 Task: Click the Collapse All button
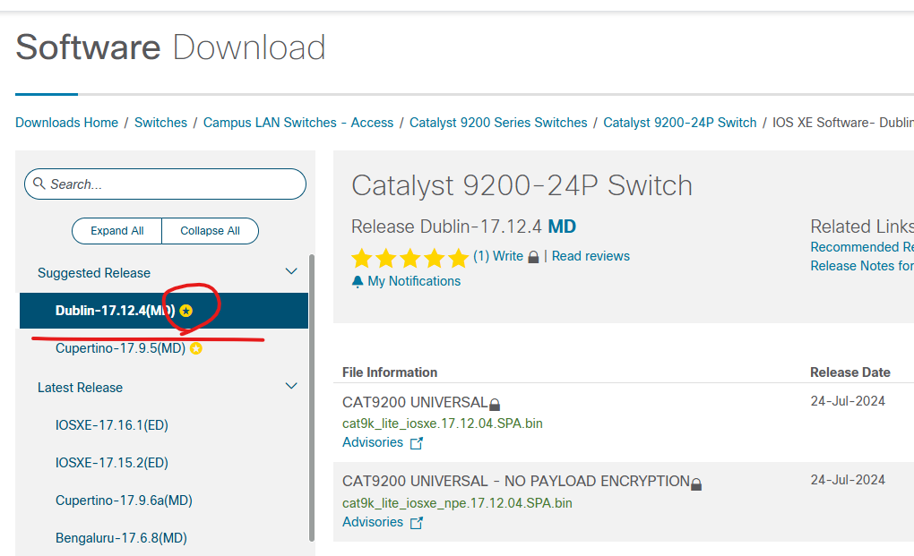[x=210, y=231]
